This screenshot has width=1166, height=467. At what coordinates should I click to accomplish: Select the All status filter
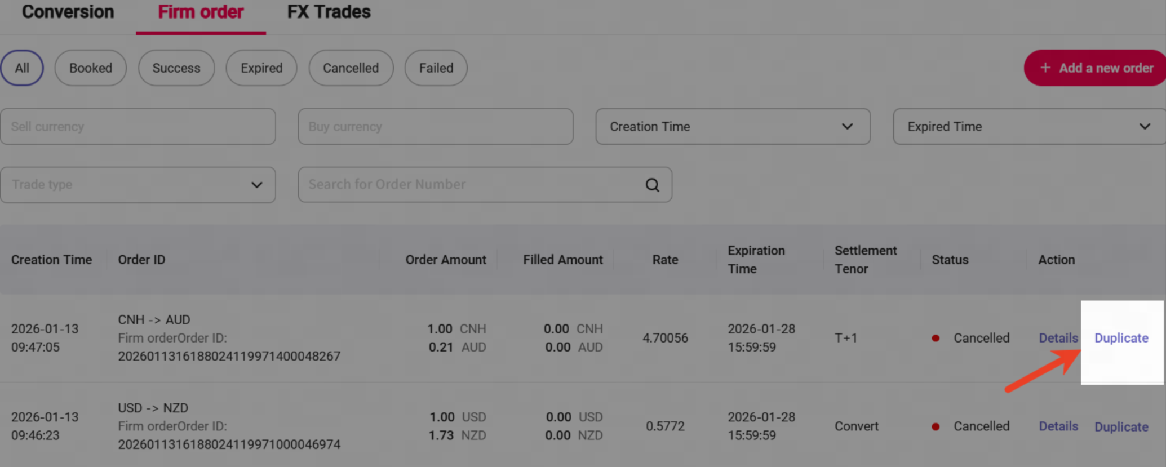tap(22, 68)
